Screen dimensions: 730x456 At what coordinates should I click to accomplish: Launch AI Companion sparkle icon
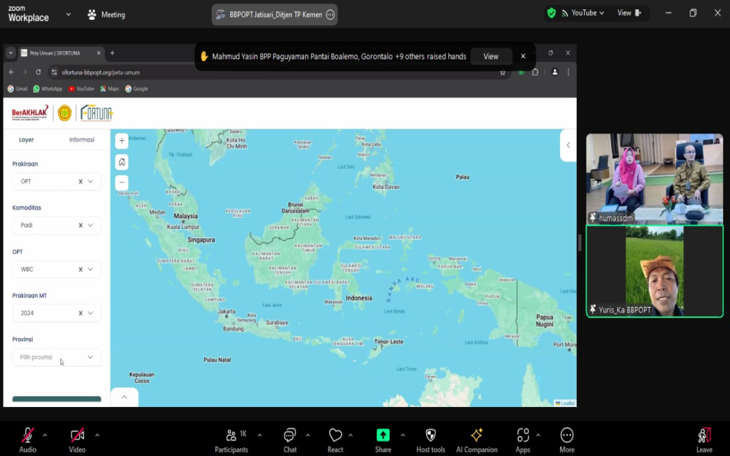477,435
